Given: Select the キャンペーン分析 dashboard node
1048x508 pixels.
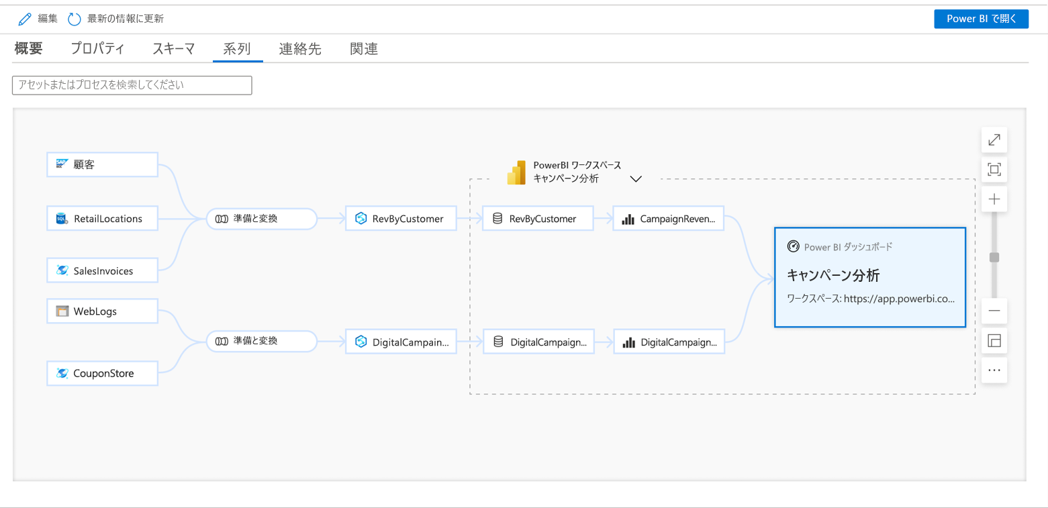Looking at the screenshot, I should [870, 277].
